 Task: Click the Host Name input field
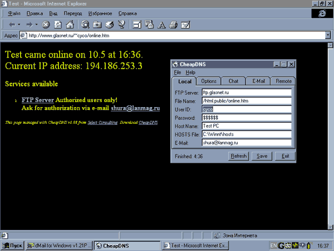pyautogui.click(x=246, y=126)
